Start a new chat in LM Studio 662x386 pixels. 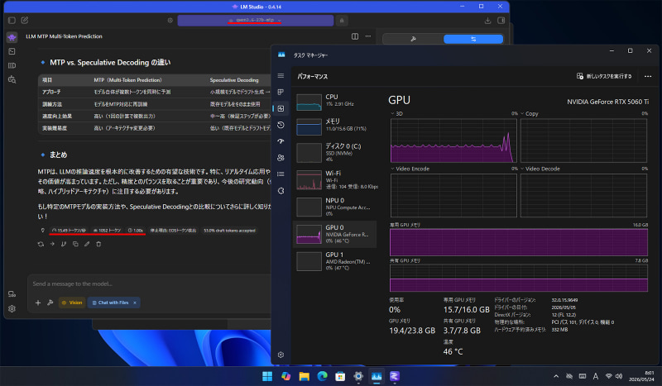[x=25, y=20]
